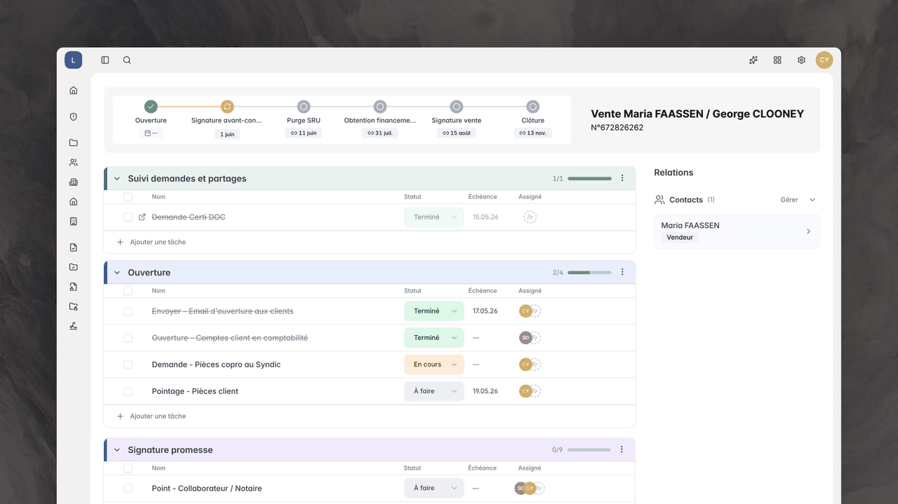Check the box for Envoyer Email d'ouverture aux clients
Screen dimensions: 898x504
coord(128,311)
